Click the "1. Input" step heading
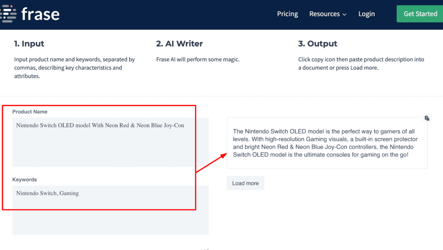Screen dimensions: 443x250 29,44
